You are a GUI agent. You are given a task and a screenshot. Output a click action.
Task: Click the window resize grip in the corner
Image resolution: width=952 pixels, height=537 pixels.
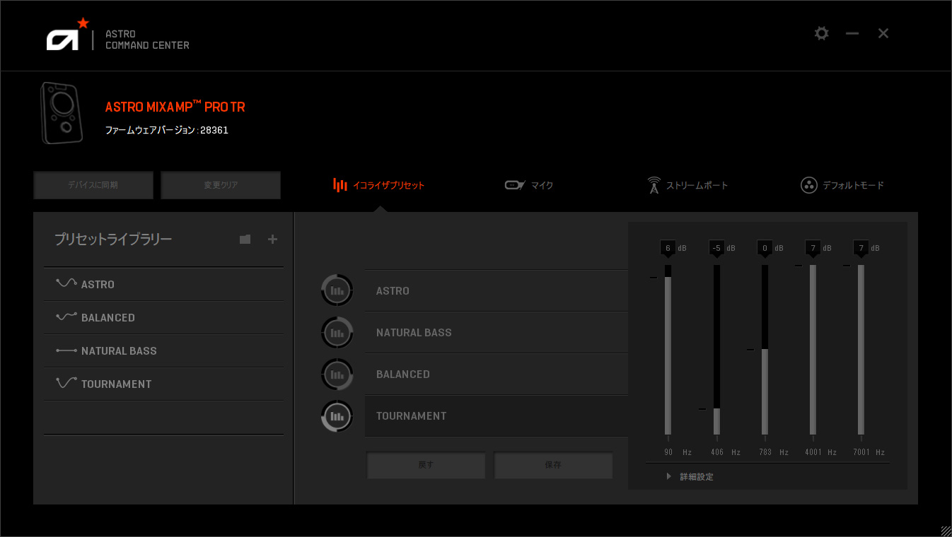(946, 531)
